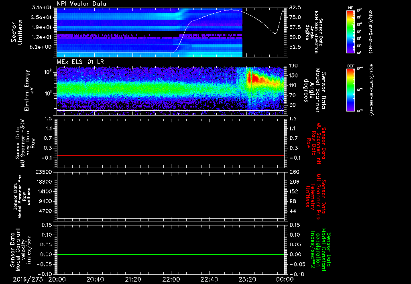The width and height of the screenshot is (411, 284).
Task: Click the 82.5 sun elevation tick label
Action: pyautogui.click(x=295, y=7)
